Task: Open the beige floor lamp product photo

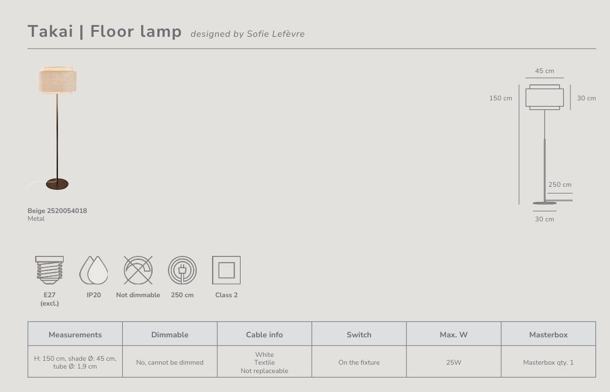Action: coord(54,129)
